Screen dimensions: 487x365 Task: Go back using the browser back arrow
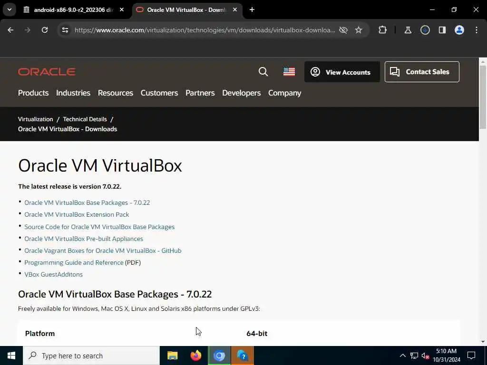[10, 30]
